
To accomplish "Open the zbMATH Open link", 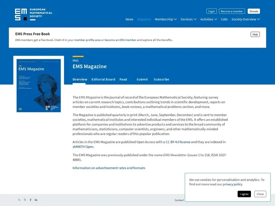I will (x=83, y=147).
